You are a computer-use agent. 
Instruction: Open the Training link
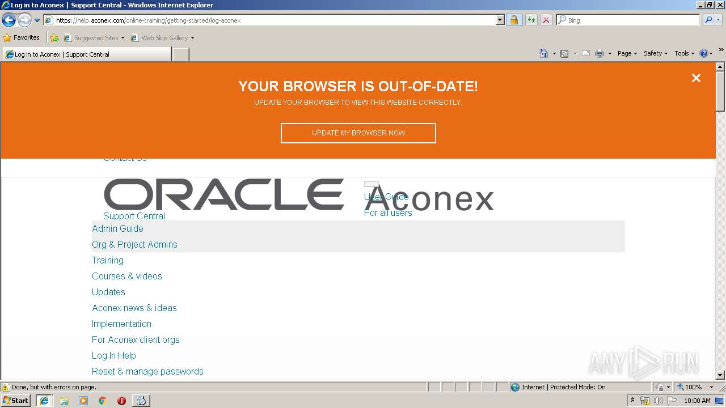[x=108, y=260]
